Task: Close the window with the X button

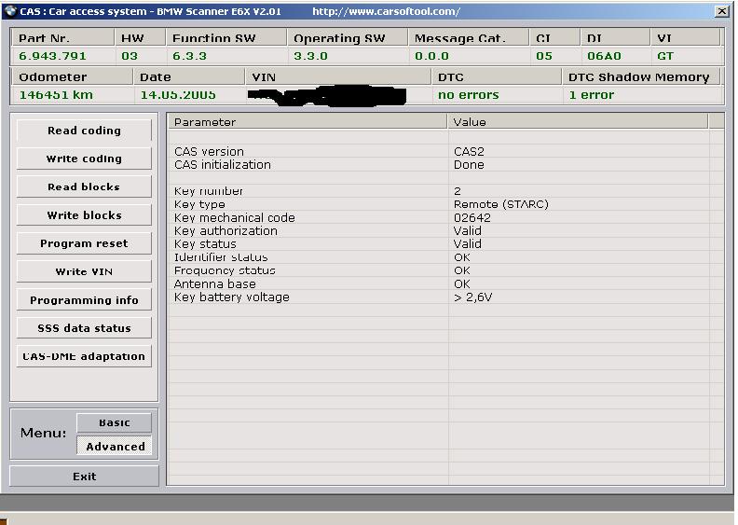Action: [x=721, y=11]
